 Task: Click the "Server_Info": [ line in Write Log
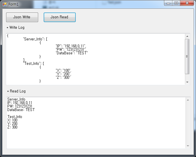(35, 39)
